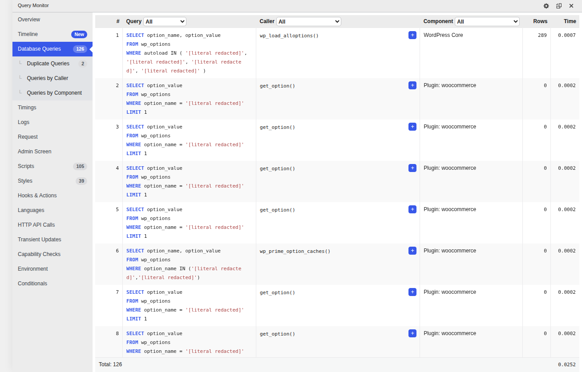The image size is (582, 372).
Task: Open the Hooks & Actions panel
Action: pos(53,196)
